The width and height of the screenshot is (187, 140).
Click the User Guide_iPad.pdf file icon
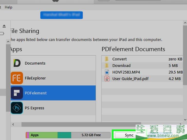tap(107, 79)
